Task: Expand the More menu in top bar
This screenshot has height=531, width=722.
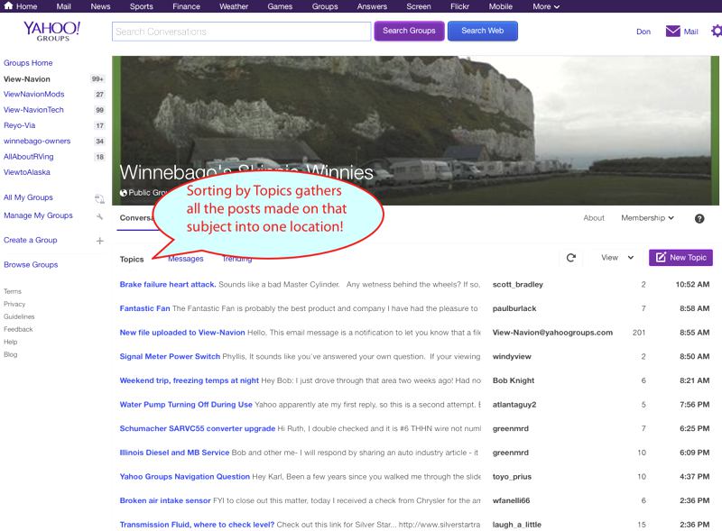Action: click(x=546, y=6)
